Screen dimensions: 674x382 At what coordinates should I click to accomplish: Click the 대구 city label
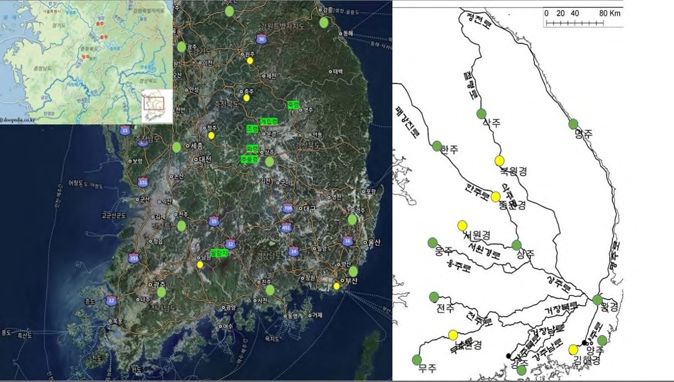[x=309, y=209]
